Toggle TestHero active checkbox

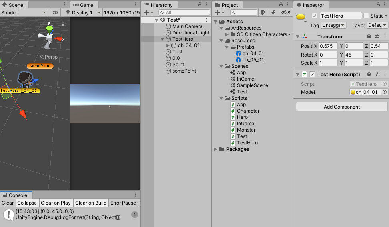click(x=315, y=16)
